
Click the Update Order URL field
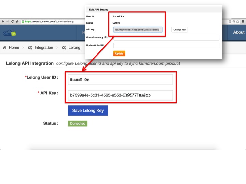coord(166,46)
